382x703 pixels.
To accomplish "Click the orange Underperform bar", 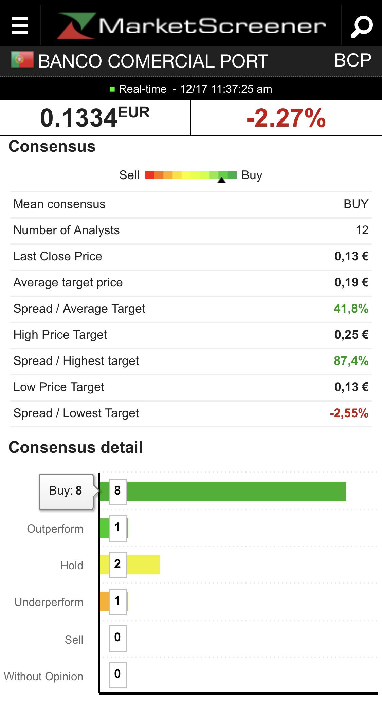I will click(x=105, y=601).
